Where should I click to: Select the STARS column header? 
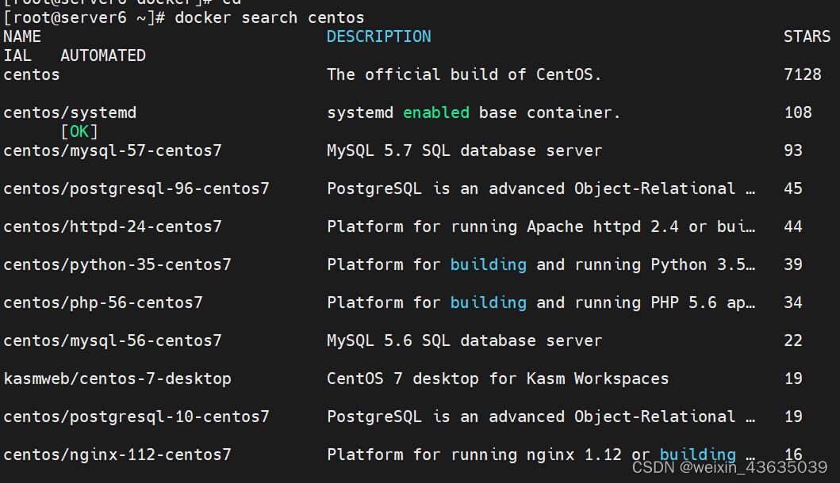coord(807,36)
